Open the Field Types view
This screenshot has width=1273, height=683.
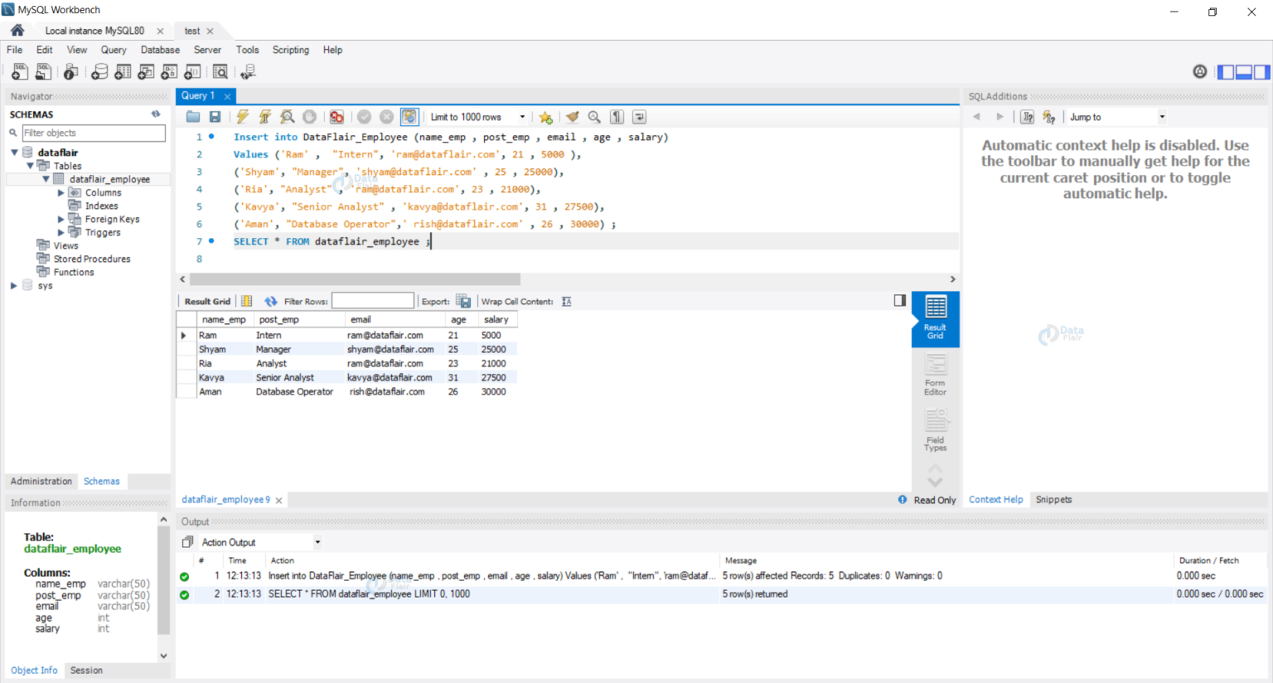(x=936, y=430)
